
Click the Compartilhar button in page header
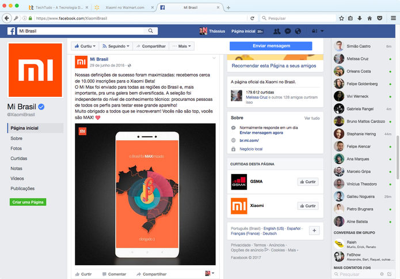[151, 46]
